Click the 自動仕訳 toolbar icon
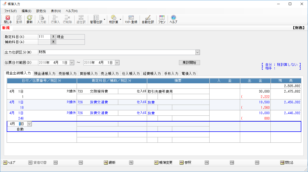Image resolution: width=308 pixels, height=172 pixels. pyautogui.click(x=148, y=20)
